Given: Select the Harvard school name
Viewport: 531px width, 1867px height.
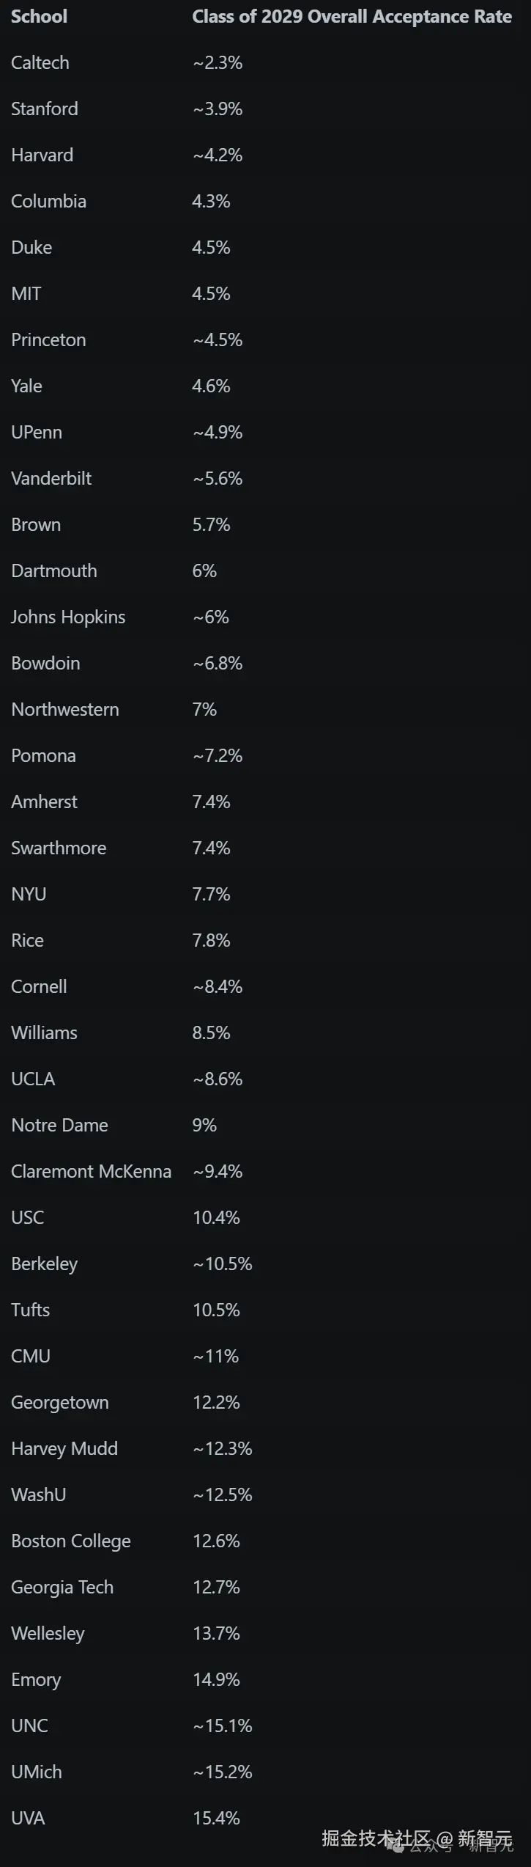Looking at the screenshot, I should 42,155.
